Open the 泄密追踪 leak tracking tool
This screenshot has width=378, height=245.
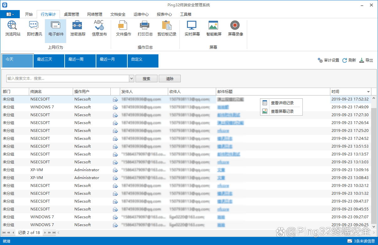coord(77,29)
